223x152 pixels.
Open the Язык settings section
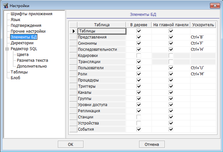pos(16,20)
